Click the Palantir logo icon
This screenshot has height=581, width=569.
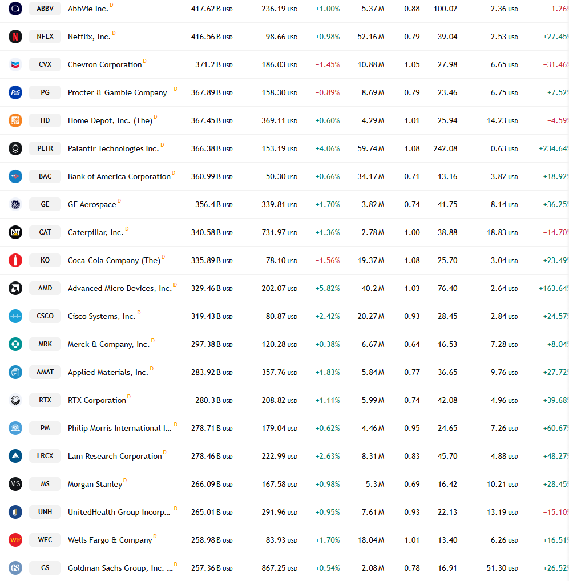[15, 148]
